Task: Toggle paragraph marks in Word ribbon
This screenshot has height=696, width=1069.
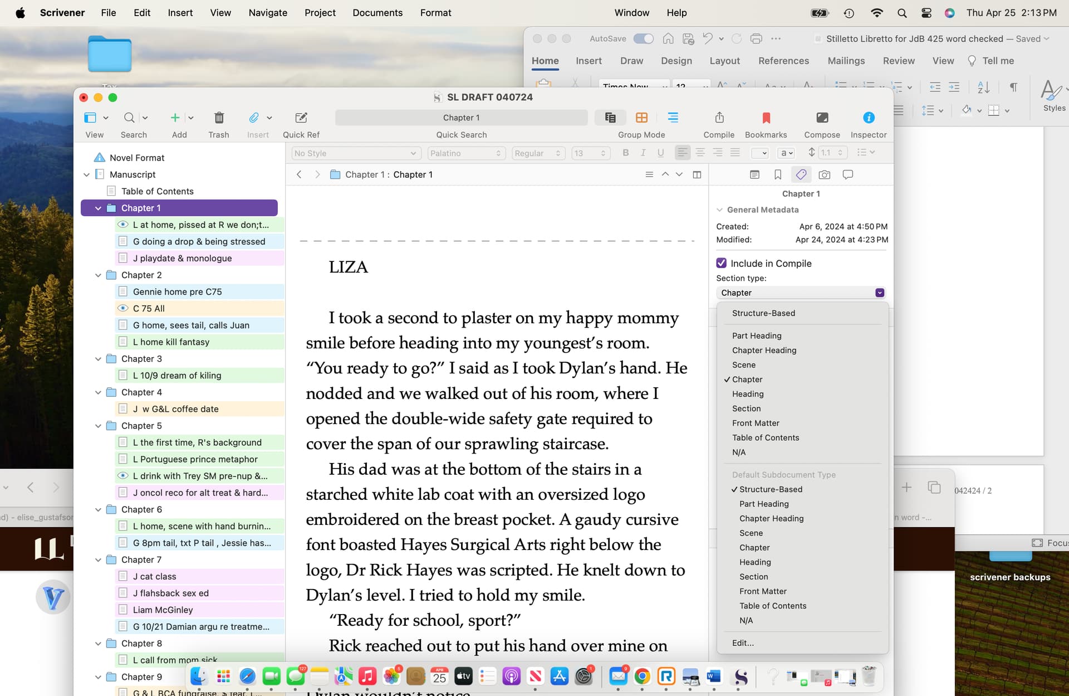Action: click(1013, 87)
